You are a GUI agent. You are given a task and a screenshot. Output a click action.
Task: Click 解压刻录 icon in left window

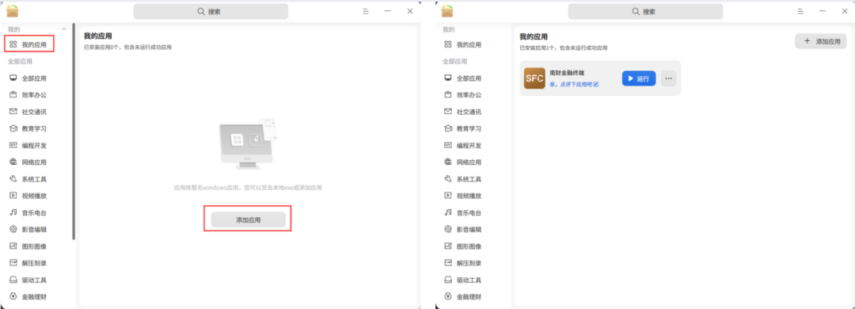[x=13, y=262]
